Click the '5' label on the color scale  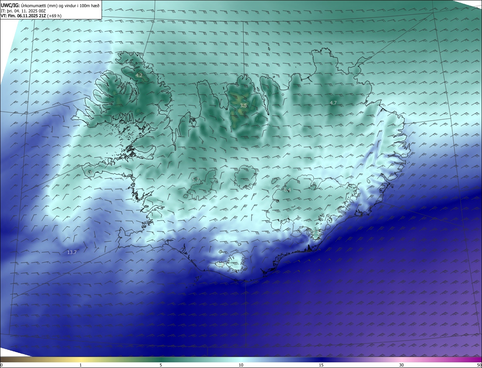pos(161,365)
